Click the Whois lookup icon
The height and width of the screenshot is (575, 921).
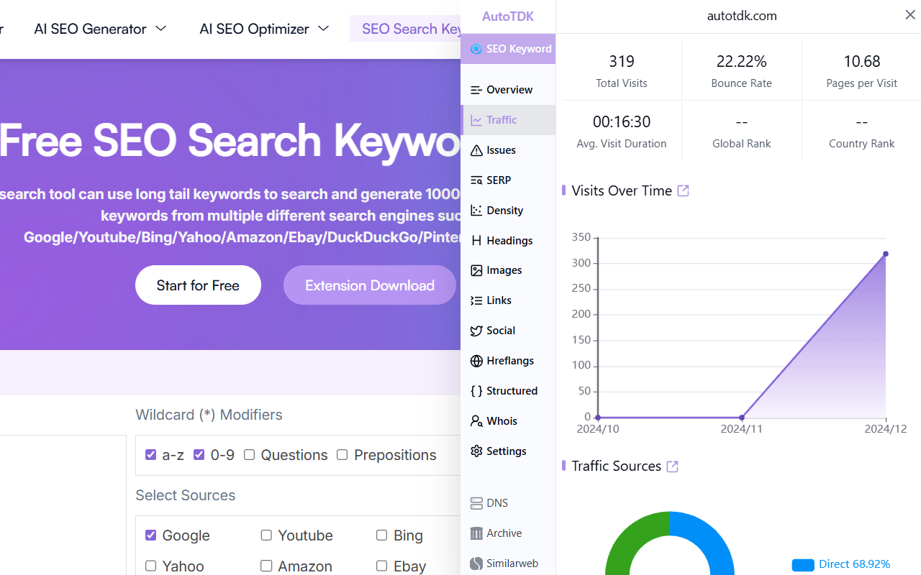(476, 420)
